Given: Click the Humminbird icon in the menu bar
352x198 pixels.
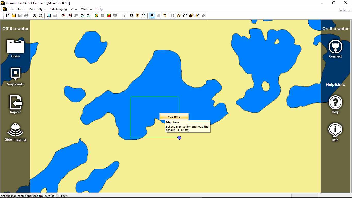Looking at the screenshot, I should [4, 9].
